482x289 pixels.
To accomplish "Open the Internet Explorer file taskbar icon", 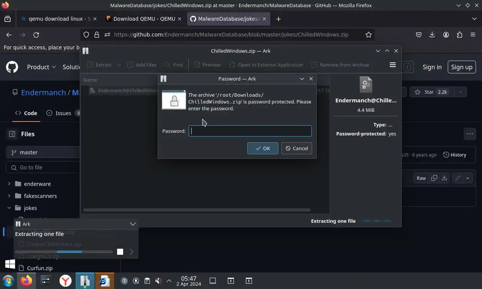I will tap(104, 281).
